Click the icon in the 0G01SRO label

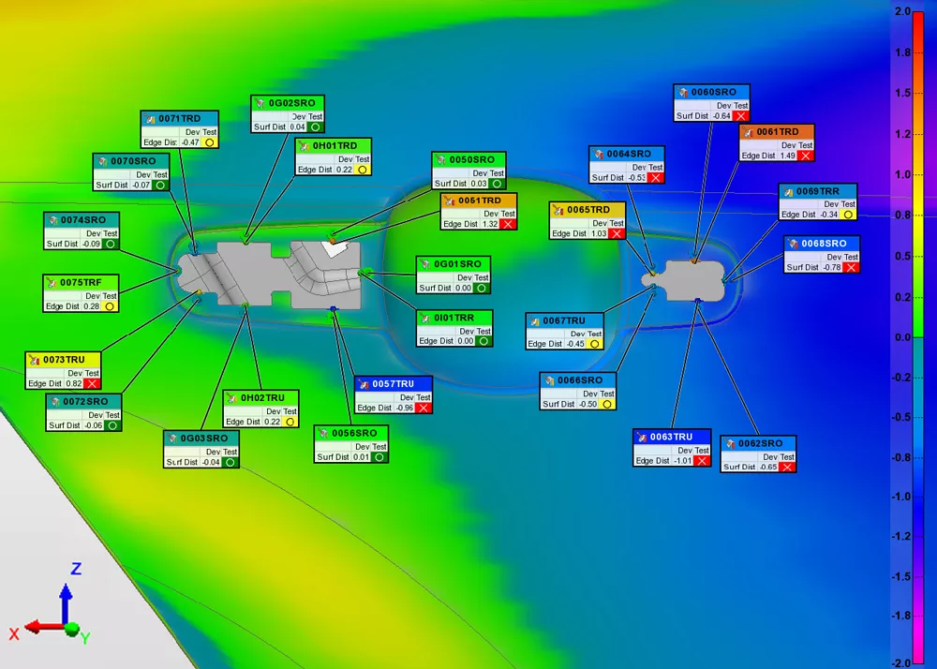pyautogui.click(x=425, y=263)
